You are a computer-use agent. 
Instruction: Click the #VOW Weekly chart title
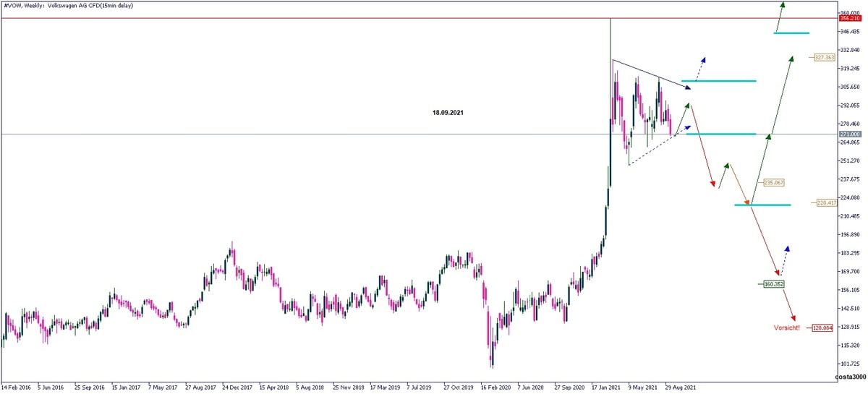point(71,5)
